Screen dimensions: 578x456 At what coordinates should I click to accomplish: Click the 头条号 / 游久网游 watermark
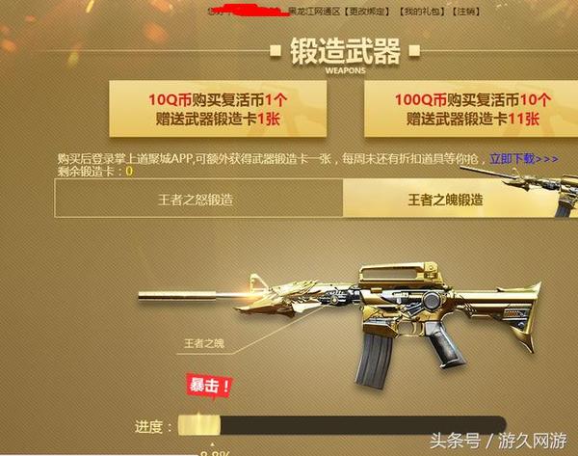point(498,442)
